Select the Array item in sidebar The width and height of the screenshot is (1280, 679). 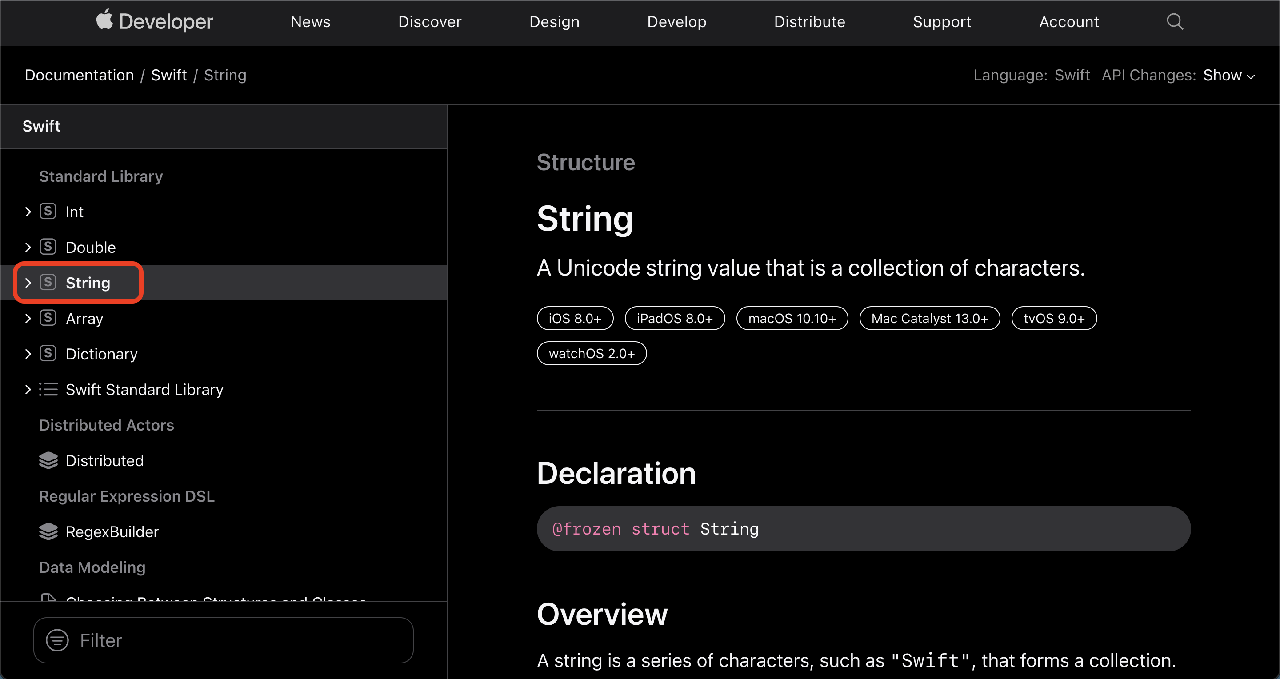tap(84, 318)
